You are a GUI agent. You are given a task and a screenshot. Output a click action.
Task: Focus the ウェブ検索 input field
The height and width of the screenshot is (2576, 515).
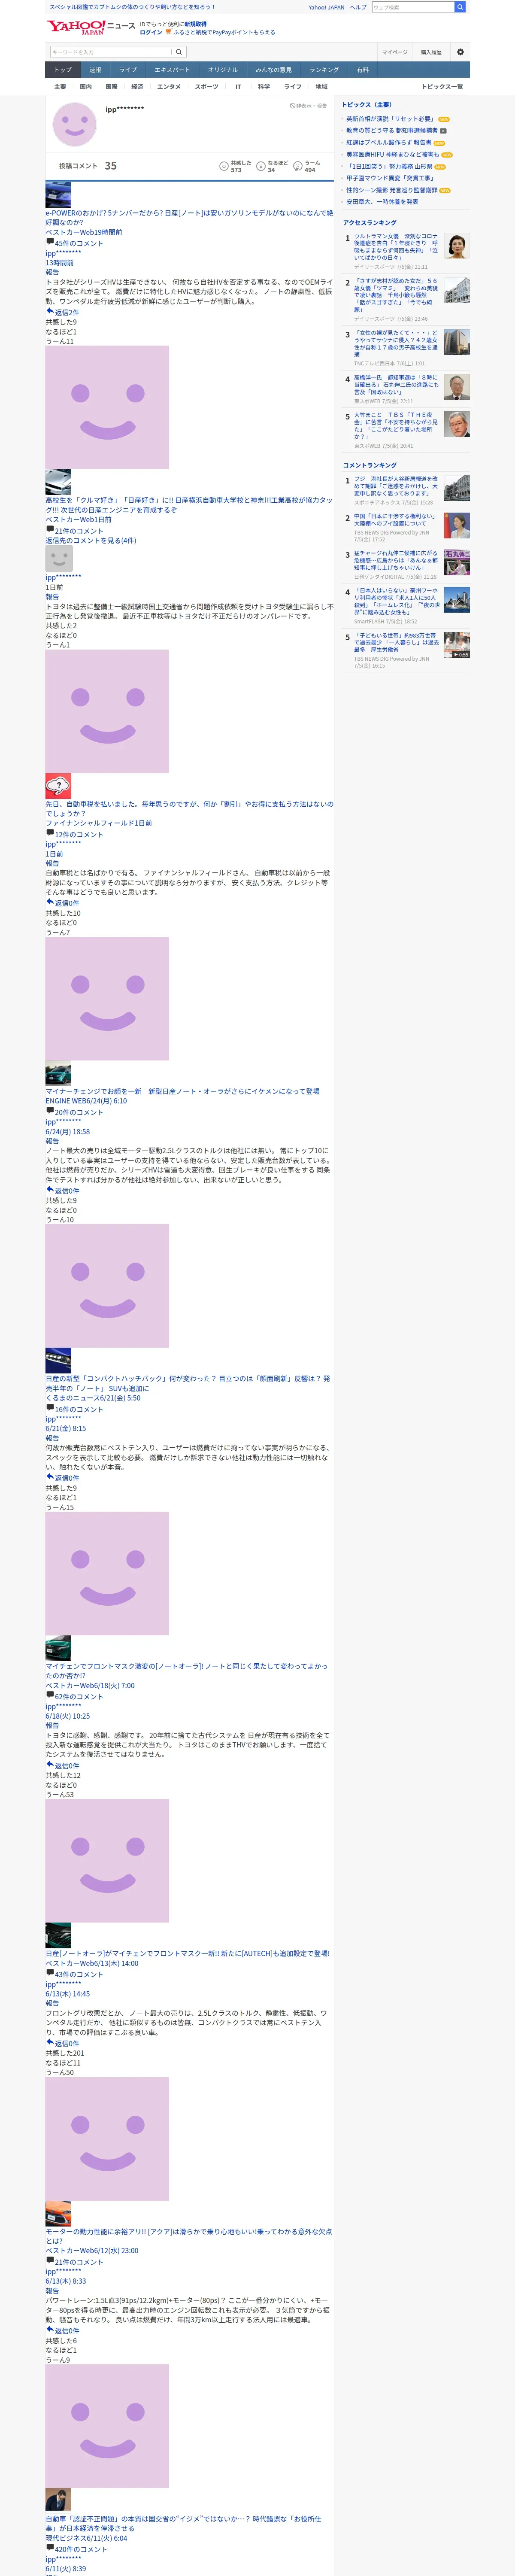pos(413,7)
